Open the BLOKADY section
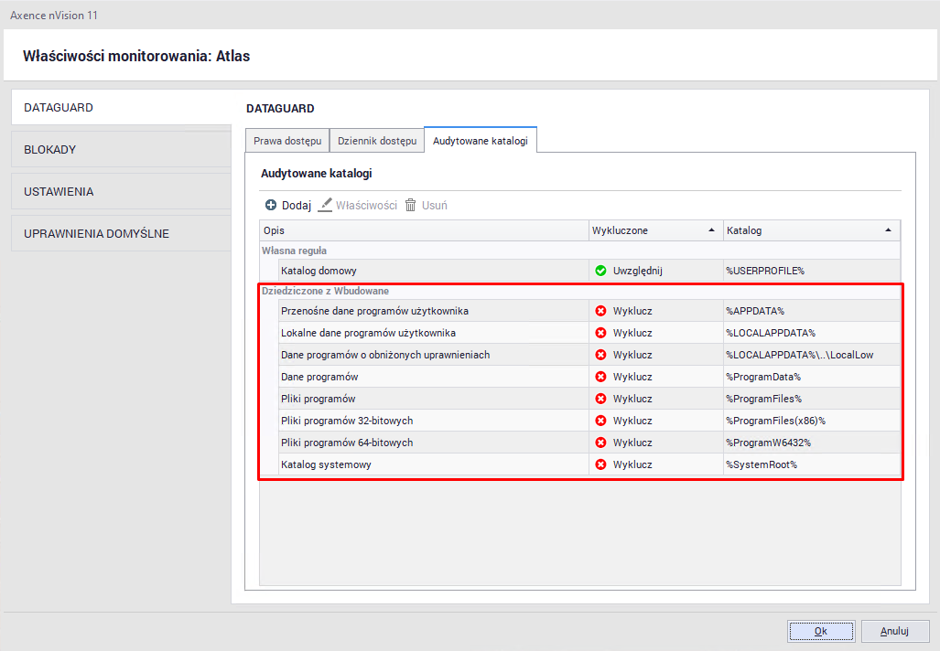 tap(121, 150)
